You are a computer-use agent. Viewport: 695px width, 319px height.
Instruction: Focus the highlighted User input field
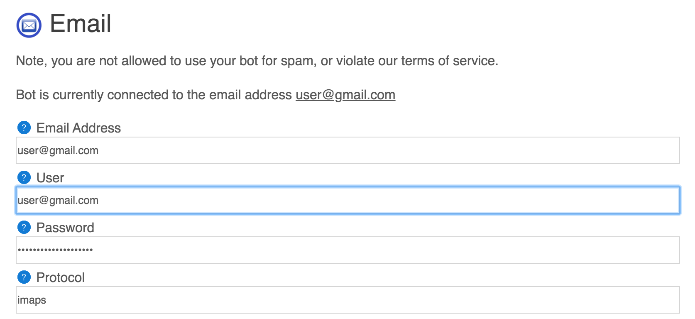click(348, 200)
